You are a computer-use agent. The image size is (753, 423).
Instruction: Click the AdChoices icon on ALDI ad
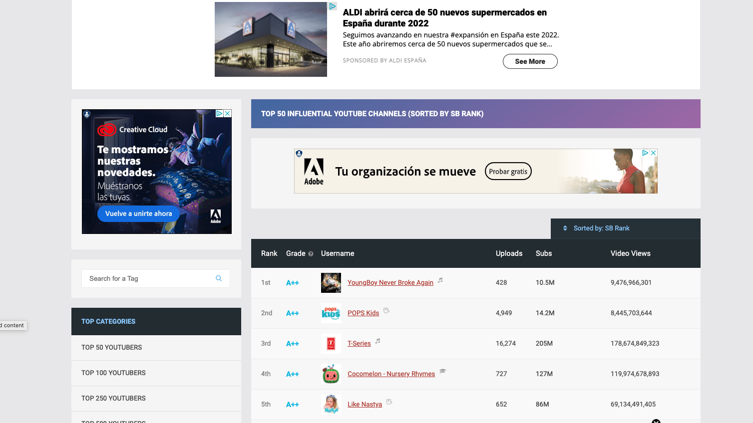(x=333, y=6)
